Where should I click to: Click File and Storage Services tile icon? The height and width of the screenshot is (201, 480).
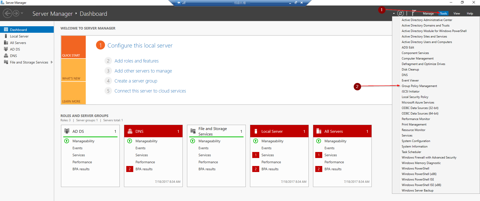(193, 131)
